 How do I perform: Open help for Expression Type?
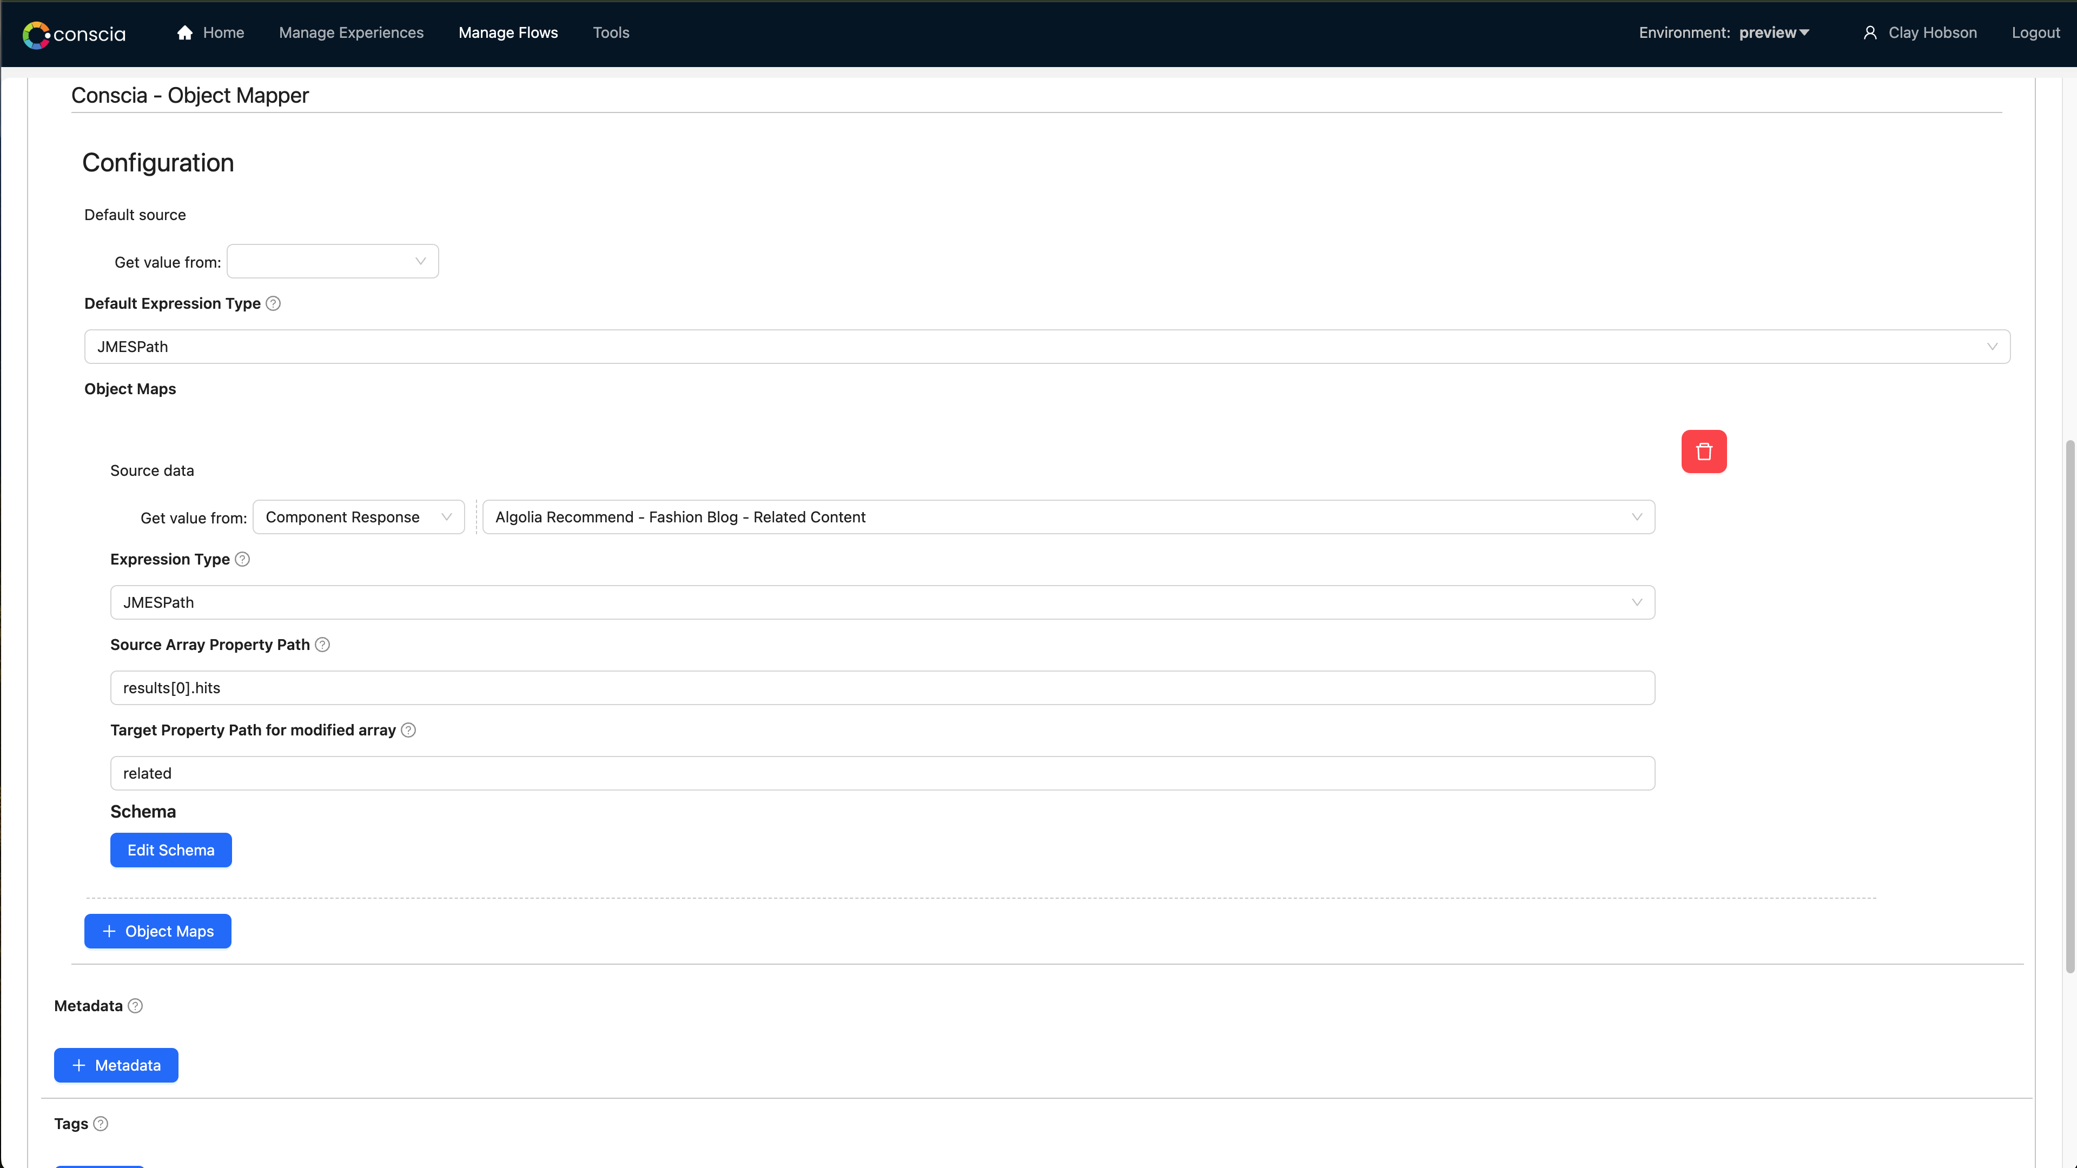pos(242,560)
